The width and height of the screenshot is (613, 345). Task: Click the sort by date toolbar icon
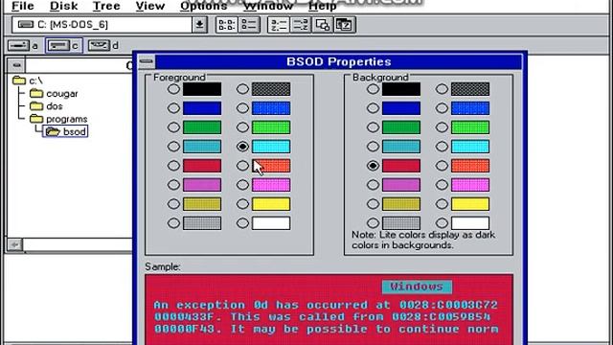click(x=345, y=25)
